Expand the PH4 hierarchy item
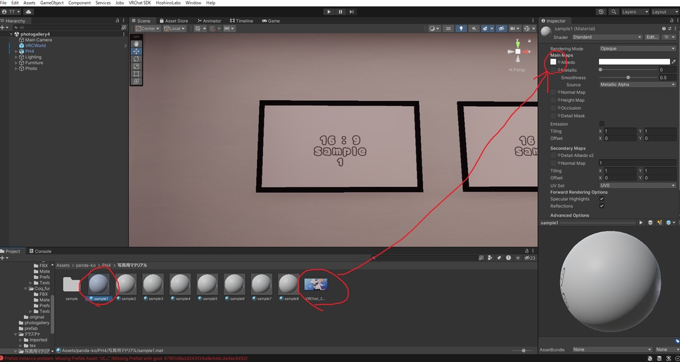 (x=16, y=51)
